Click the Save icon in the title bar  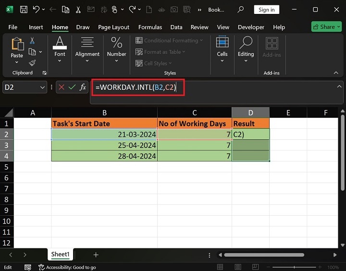24,10
